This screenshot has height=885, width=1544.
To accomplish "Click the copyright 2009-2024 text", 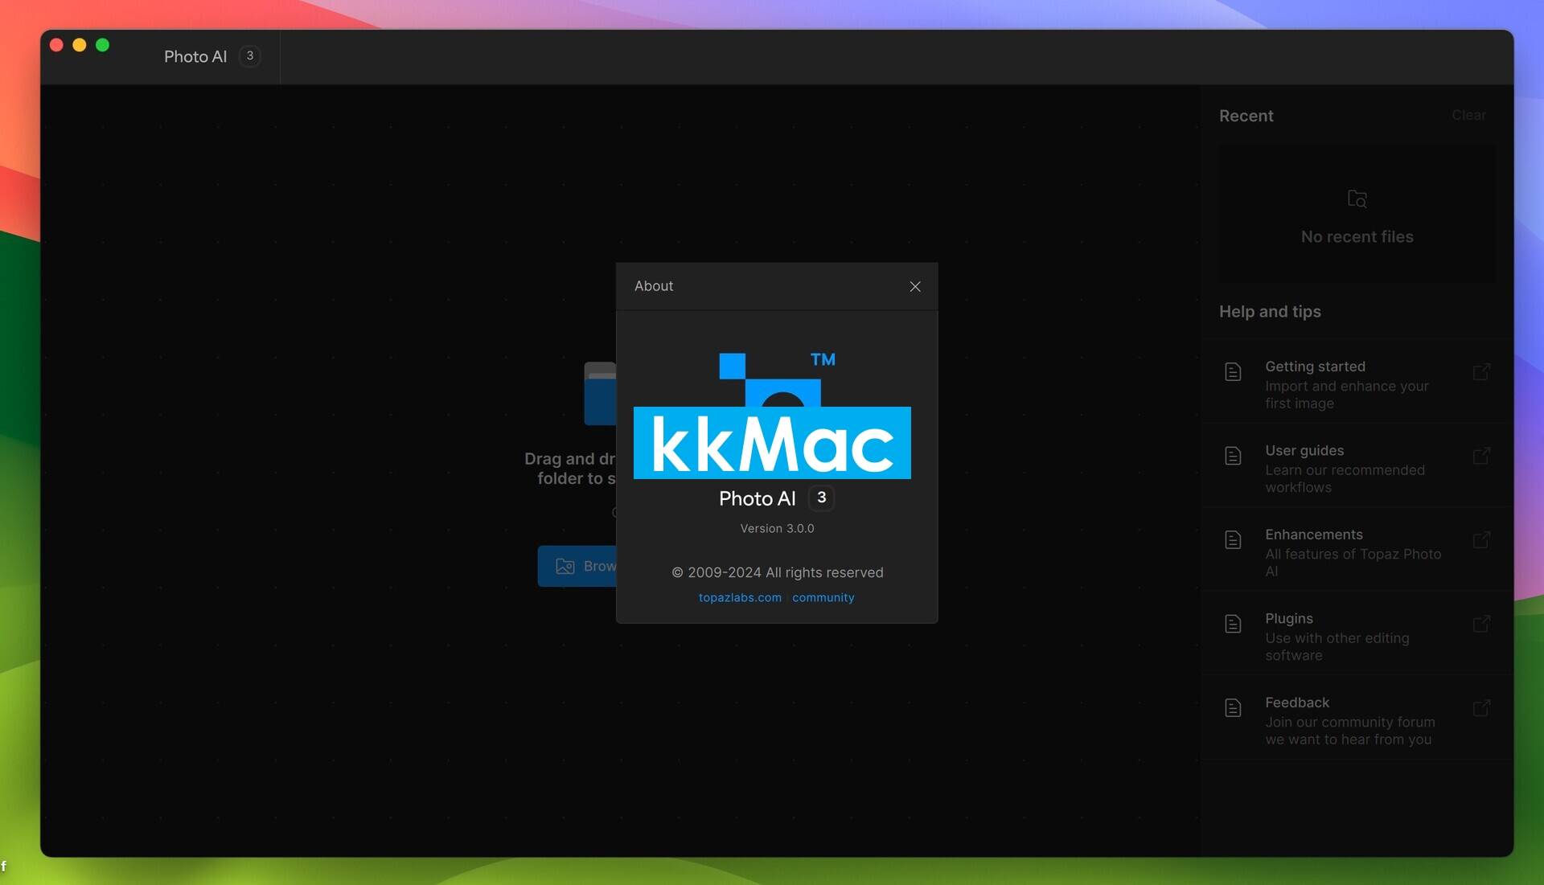I will click(x=777, y=573).
